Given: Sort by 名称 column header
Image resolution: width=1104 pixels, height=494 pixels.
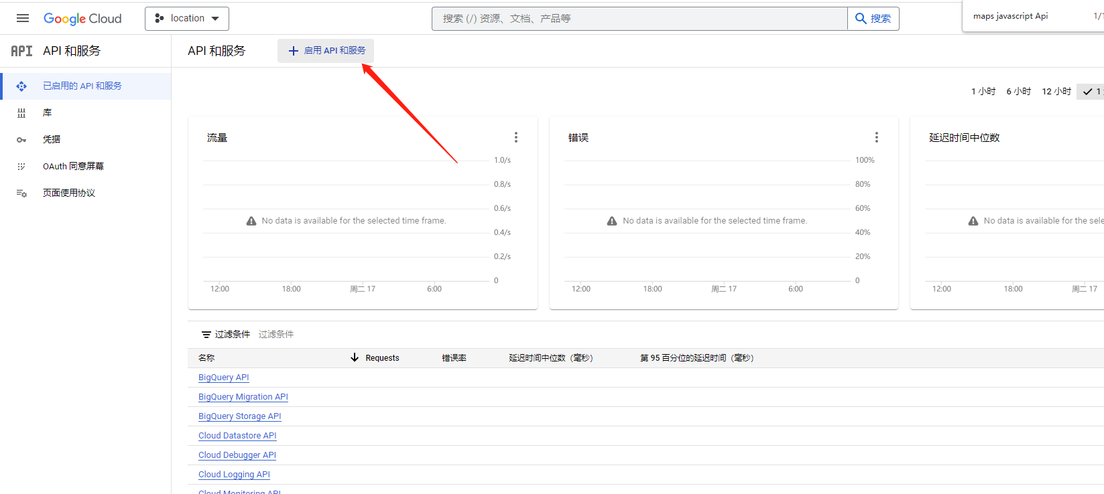Looking at the screenshot, I should 206,358.
